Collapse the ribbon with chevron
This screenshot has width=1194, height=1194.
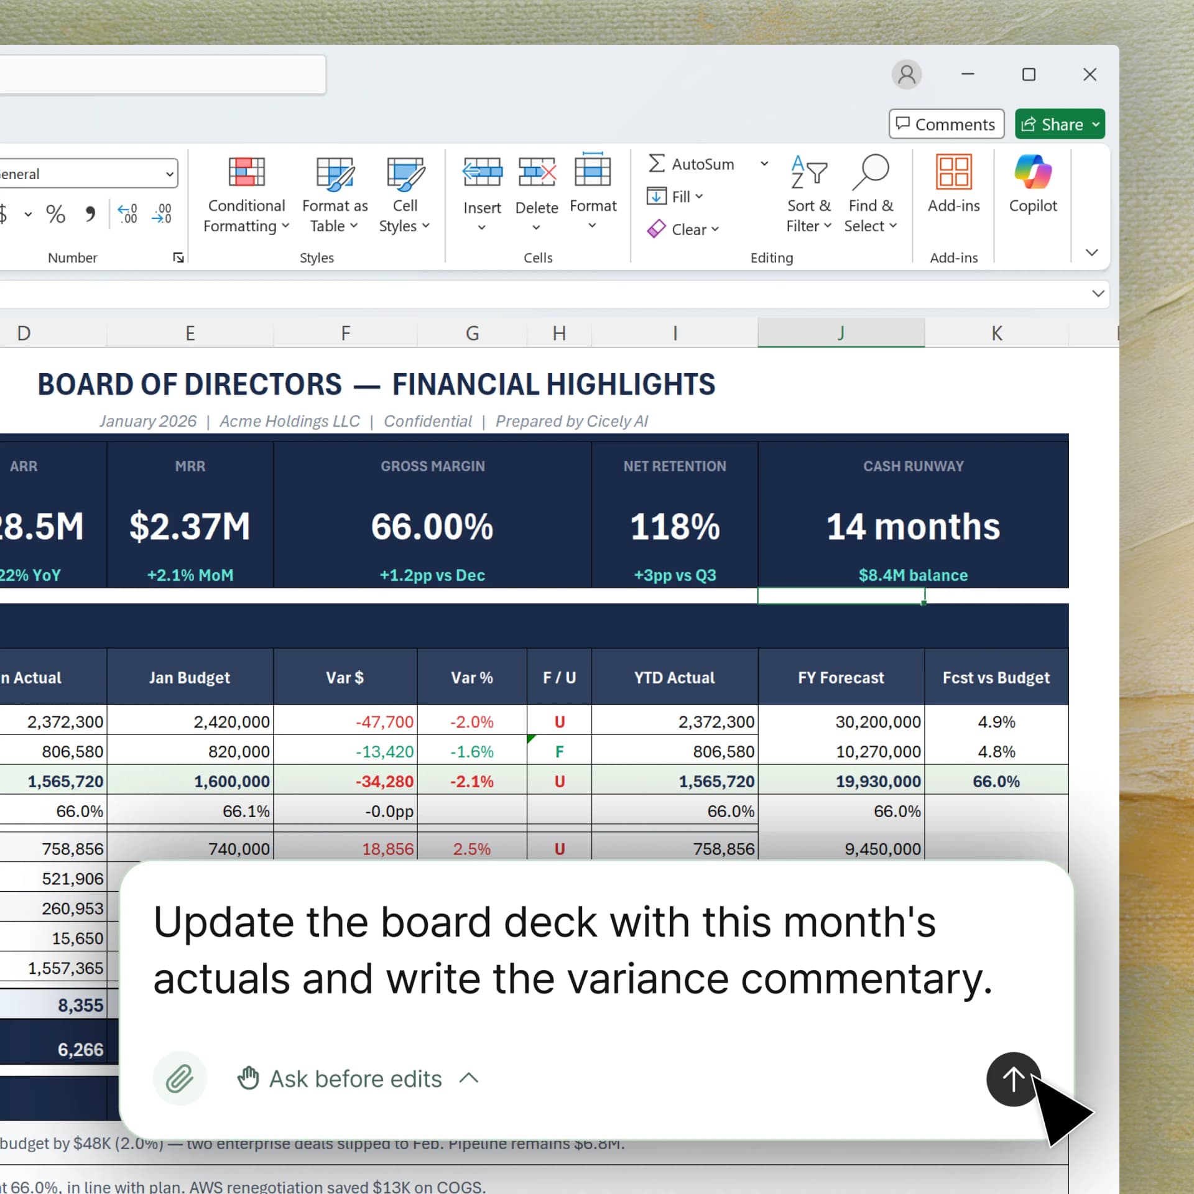pos(1091,252)
